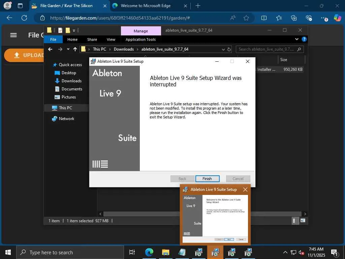Switch to the Home ribbon tab
The image size is (345, 259).
(x=72, y=39)
